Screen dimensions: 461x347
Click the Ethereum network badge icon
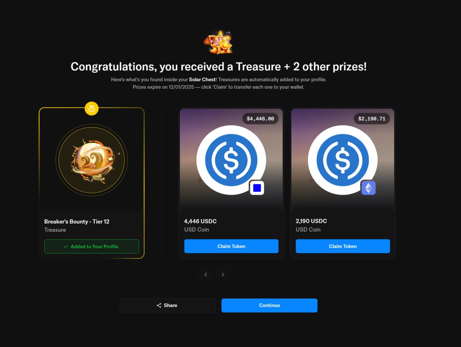pos(368,188)
